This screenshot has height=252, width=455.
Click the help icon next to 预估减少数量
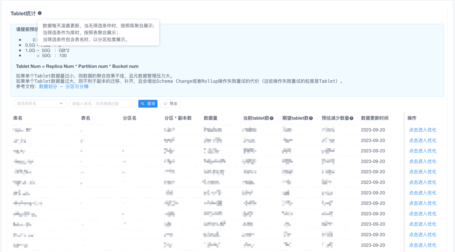click(352, 118)
